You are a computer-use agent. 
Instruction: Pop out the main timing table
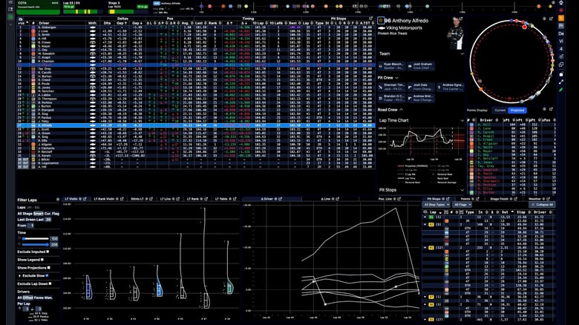[x=370, y=18]
